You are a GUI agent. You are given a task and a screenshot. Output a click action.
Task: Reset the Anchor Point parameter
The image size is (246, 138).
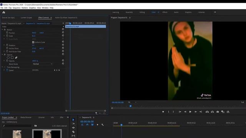point(63,48)
